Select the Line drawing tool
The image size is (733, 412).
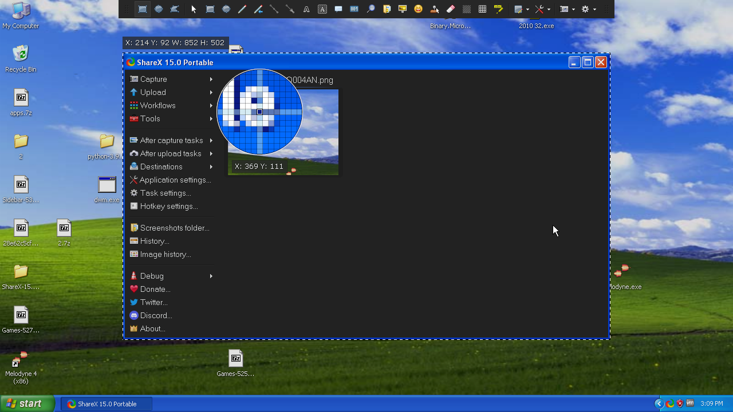pos(274,9)
